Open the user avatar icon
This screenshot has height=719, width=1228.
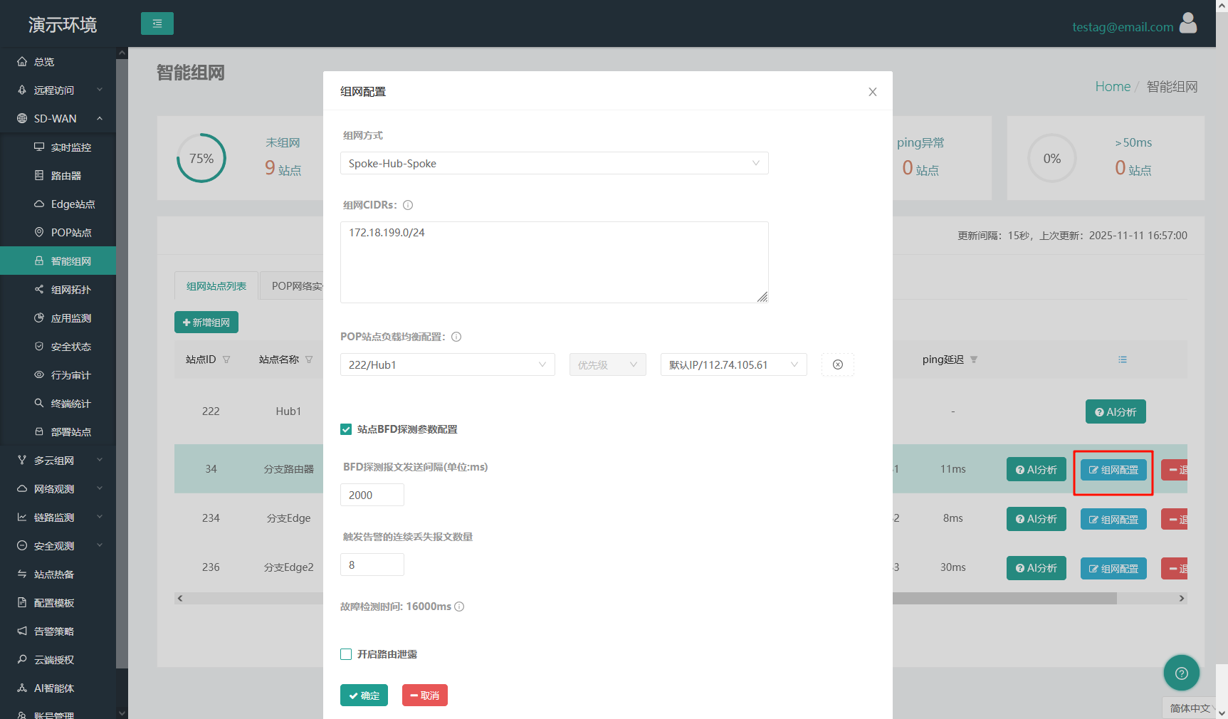1188,23
